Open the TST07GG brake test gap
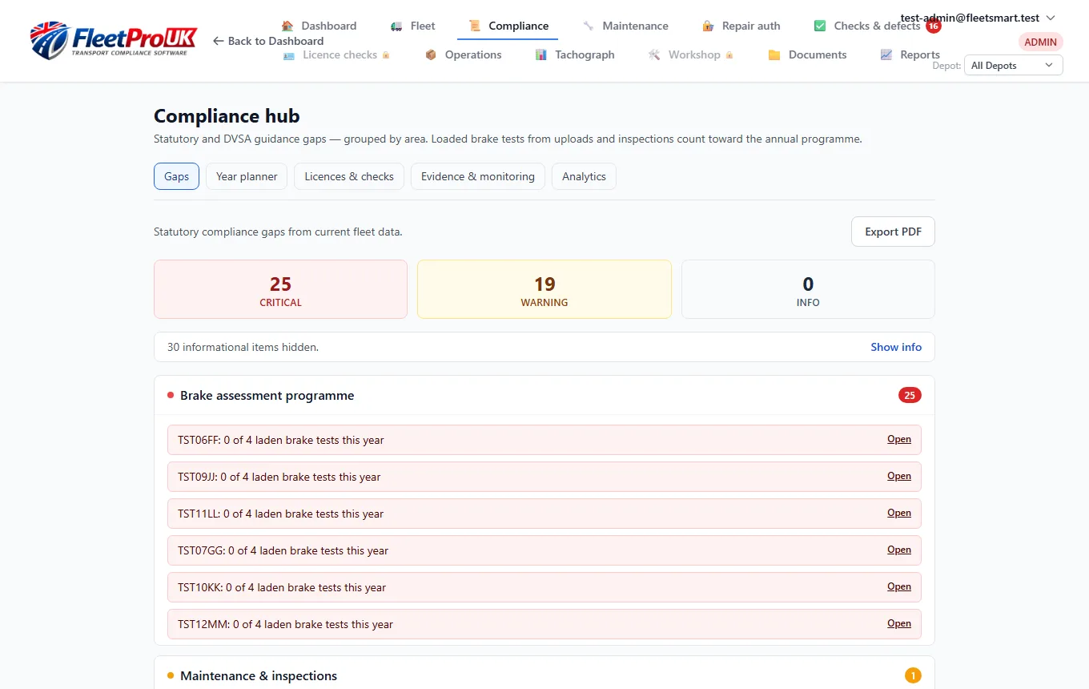 coord(899,550)
